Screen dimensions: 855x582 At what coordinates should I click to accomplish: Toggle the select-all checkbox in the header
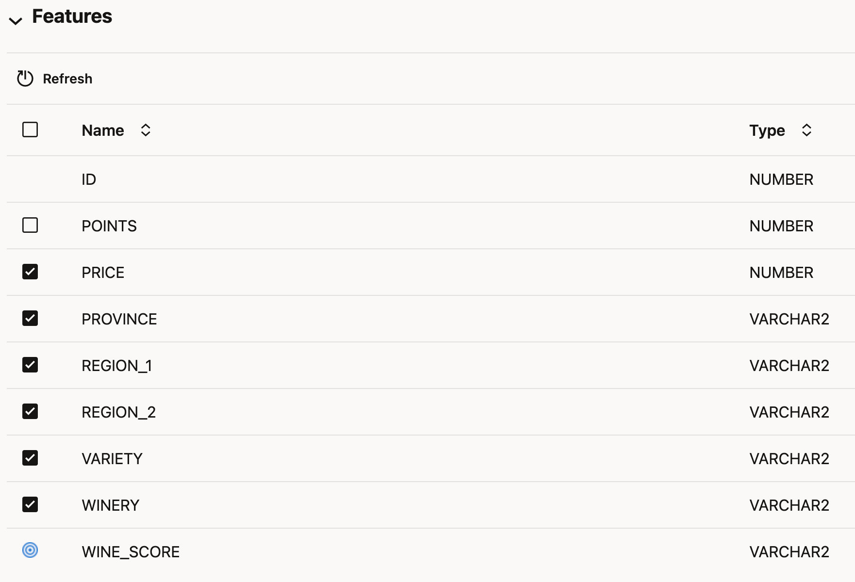(x=30, y=130)
